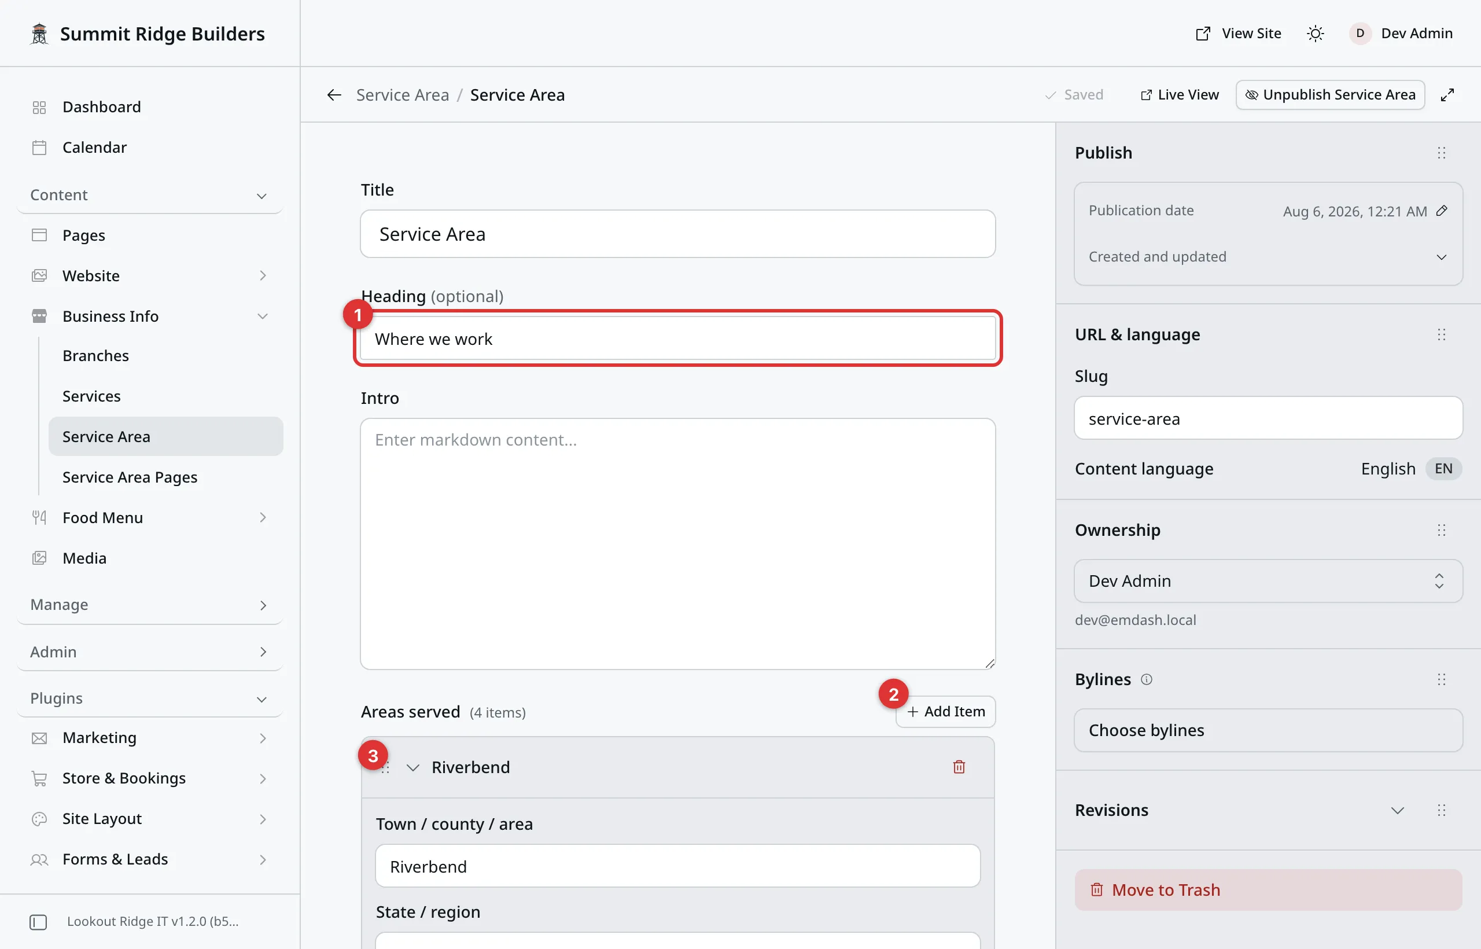This screenshot has width=1481, height=949.
Task: Click the Choose bylines field
Action: click(1268, 730)
